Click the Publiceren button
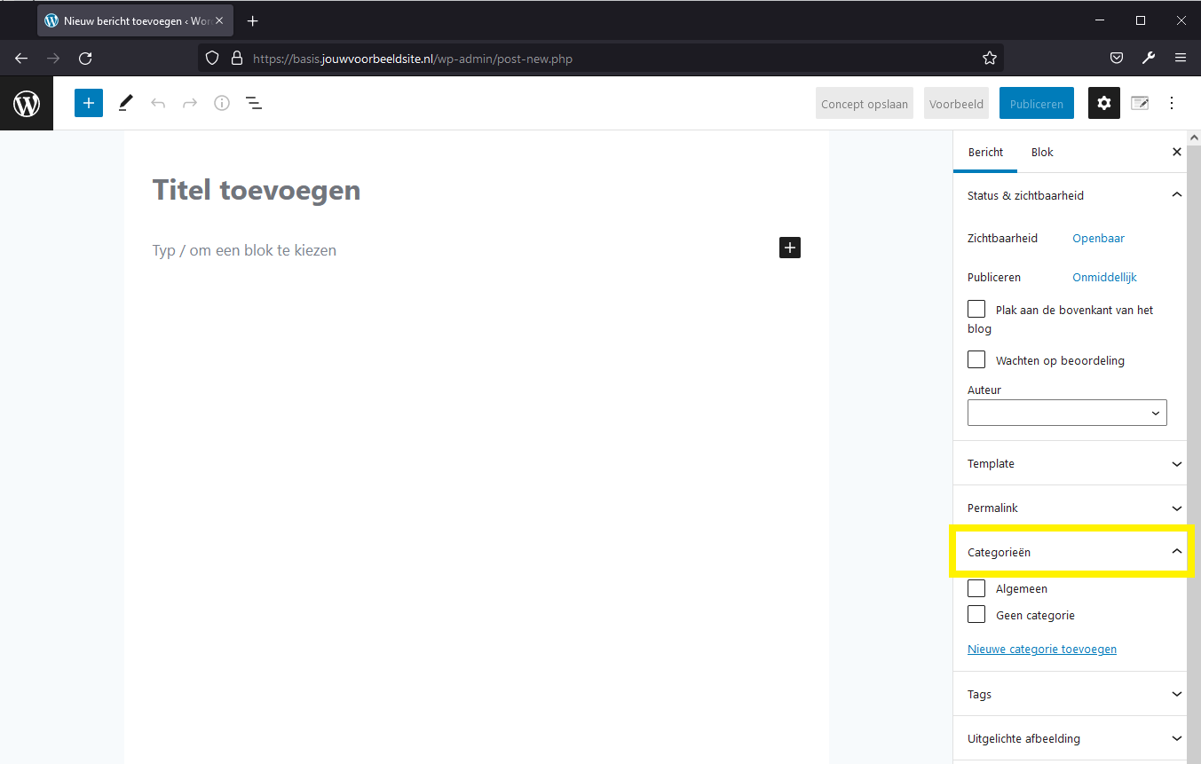The height and width of the screenshot is (764, 1201). pyautogui.click(x=1036, y=103)
